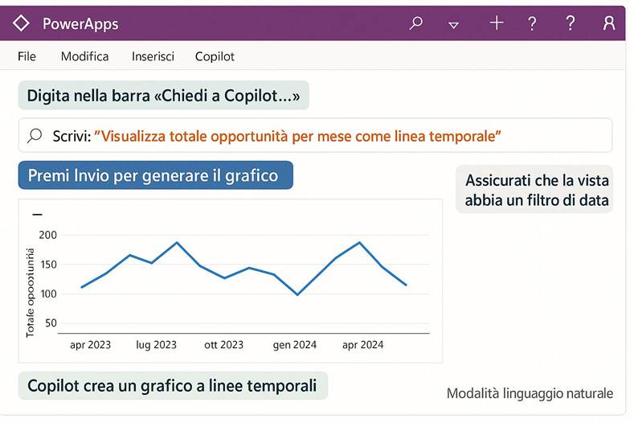The width and height of the screenshot is (634, 423).
Task: Click the magnifier icon in the Copilot bar
Action: (35, 136)
